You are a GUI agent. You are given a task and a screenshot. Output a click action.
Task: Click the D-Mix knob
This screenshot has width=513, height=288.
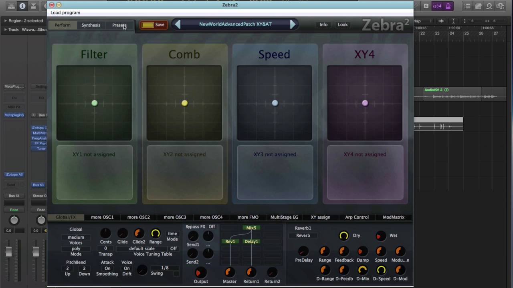[x=362, y=270]
